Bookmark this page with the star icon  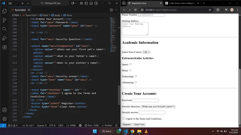[210, 10]
